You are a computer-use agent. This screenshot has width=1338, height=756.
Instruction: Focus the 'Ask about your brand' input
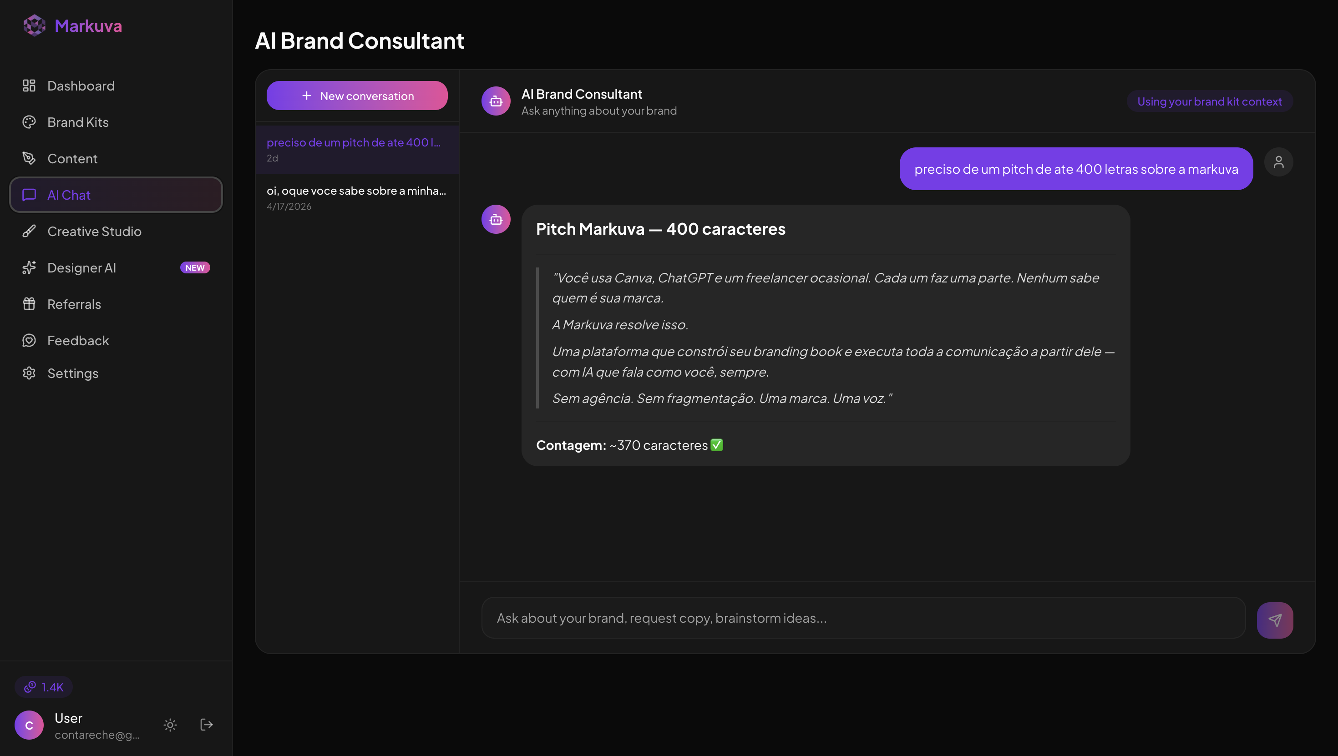863,618
